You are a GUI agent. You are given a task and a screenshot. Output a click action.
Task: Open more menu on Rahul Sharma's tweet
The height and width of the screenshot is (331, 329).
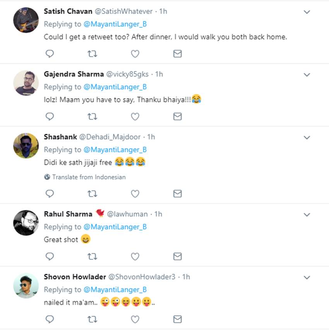[x=307, y=215]
